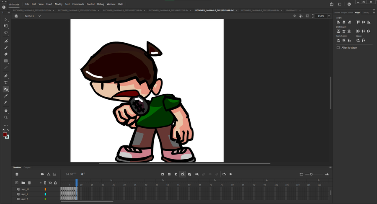The height and width of the screenshot is (204, 377).
Task: Toggle the Loop playback button
Action: [x=224, y=174]
